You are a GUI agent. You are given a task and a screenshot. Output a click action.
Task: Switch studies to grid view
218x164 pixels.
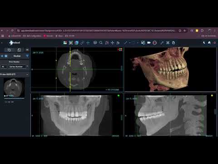6,56
